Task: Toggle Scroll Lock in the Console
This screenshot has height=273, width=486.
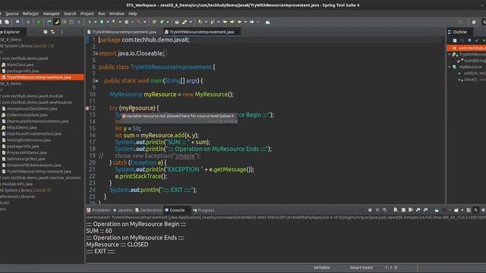Action: 403,210
